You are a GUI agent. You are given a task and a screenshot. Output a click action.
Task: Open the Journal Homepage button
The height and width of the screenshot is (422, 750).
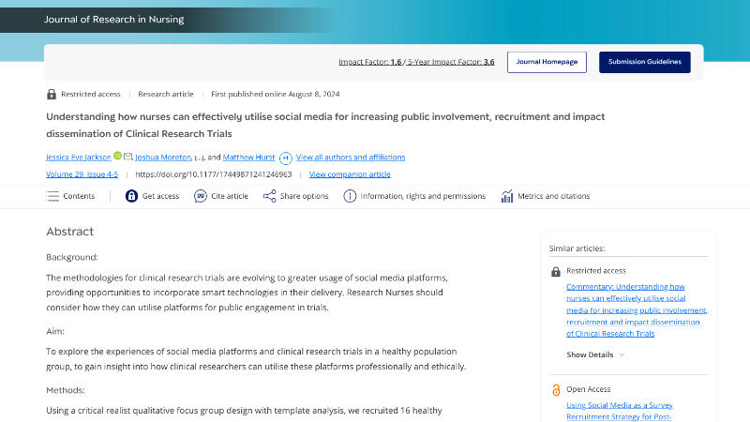[547, 62]
